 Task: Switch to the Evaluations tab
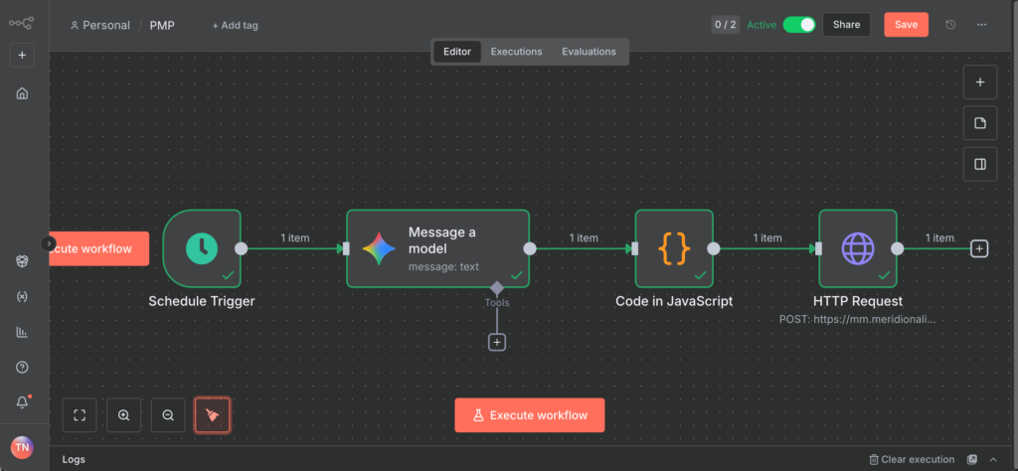(x=589, y=52)
